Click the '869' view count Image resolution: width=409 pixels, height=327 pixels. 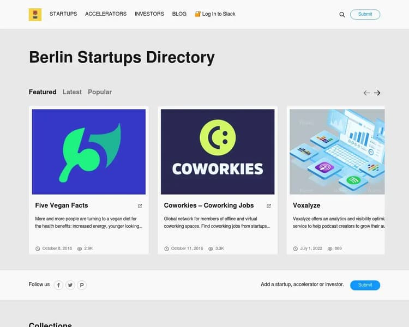pyautogui.click(x=338, y=249)
